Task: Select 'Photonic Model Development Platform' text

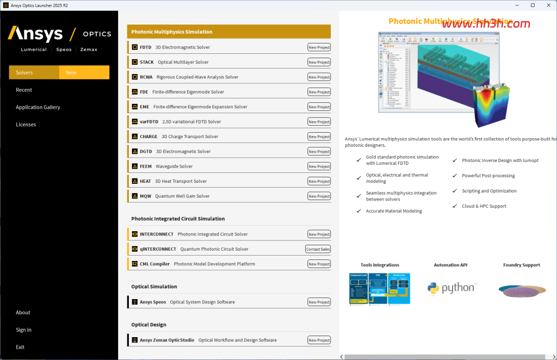Action: (x=214, y=264)
